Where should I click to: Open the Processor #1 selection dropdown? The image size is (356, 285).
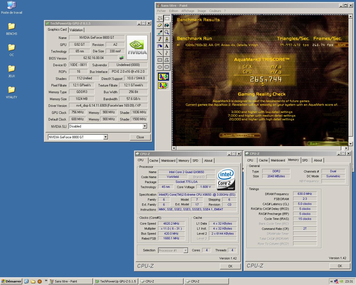[x=186, y=250]
